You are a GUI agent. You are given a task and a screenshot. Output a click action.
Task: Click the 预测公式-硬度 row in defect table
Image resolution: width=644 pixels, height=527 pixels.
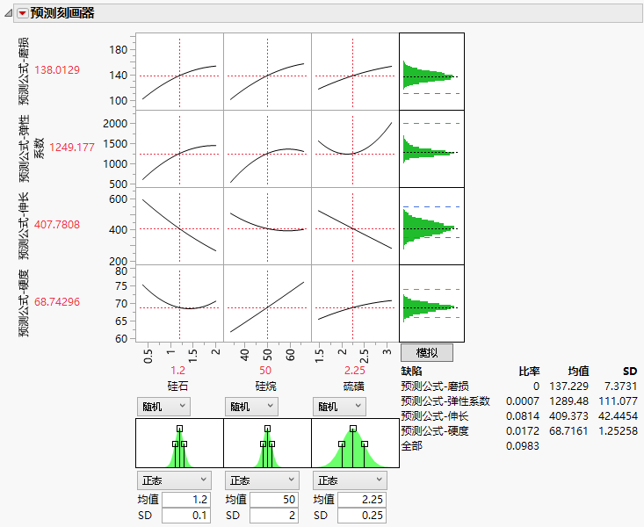point(518,431)
